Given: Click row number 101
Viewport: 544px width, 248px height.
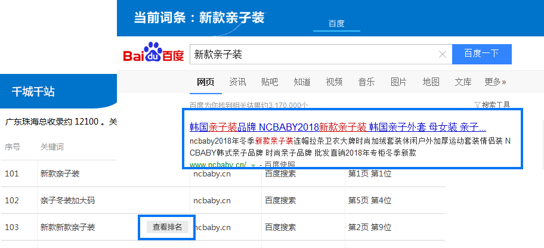Looking at the screenshot, I should pyautogui.click(x=12, y=173).
